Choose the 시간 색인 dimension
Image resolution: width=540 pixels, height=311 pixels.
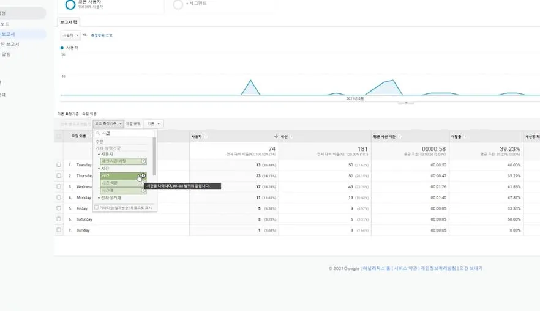tap(123, 183)
